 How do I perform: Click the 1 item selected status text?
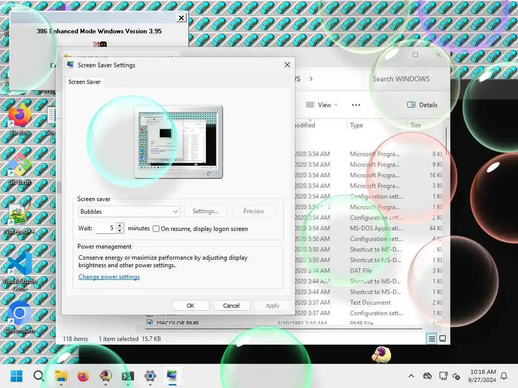[118, 339]
